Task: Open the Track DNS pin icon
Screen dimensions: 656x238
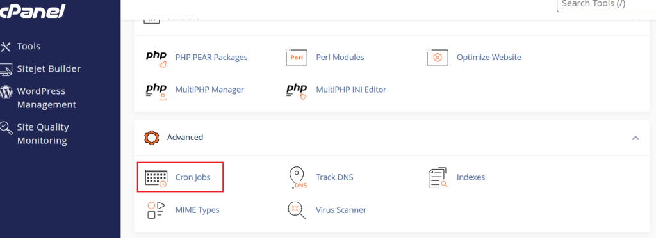Action: tap(298, 178)
